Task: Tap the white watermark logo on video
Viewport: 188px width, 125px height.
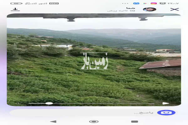Action: pyautogui.click(x=94, y=61)
